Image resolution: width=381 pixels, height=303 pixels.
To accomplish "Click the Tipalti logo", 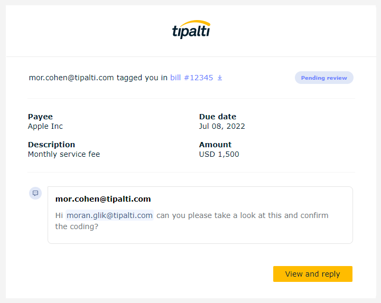I will click(191, 30).
